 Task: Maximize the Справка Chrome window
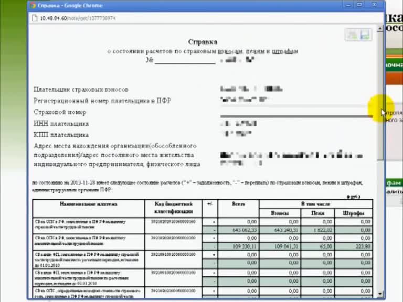[360, 5]
